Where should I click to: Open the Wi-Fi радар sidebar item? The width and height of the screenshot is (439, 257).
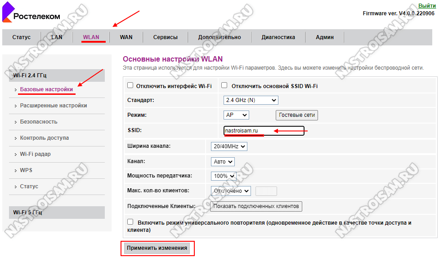click(x=35, y=154)
